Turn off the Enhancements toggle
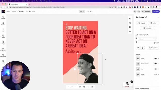 click(x=155, y=64)
